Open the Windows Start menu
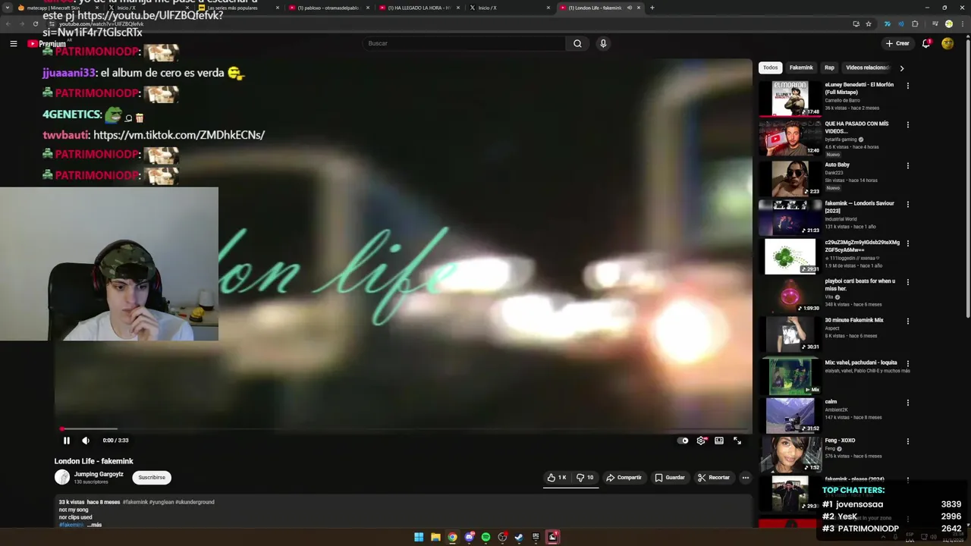Viewport: 971px width, 546px height. [419, 537]
